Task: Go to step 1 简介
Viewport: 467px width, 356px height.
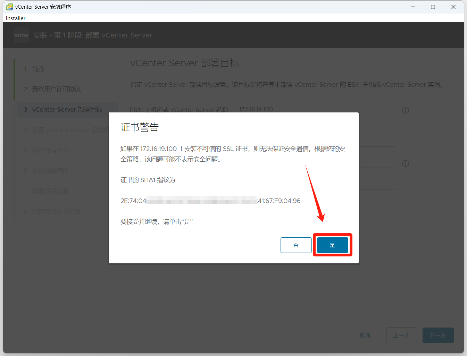Action: coord(38,69)
